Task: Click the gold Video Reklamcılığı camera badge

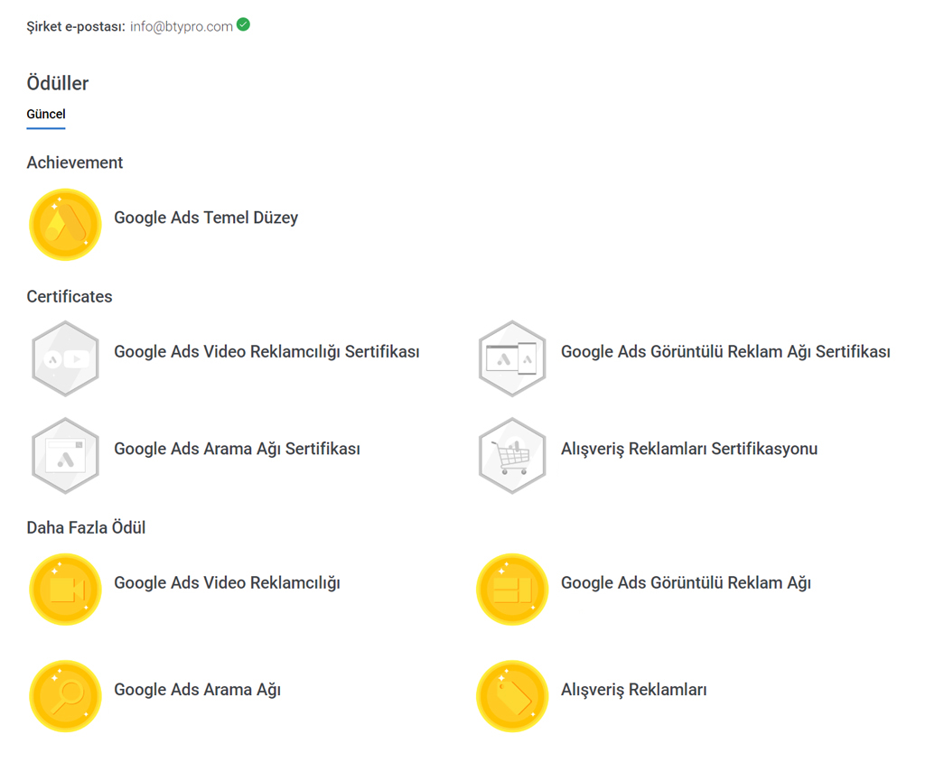Action: point(65,589)
